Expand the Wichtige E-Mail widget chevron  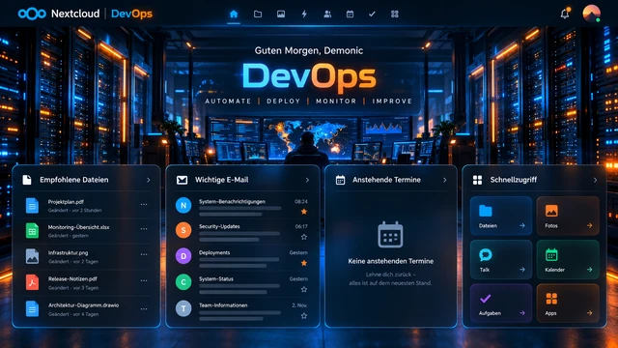[x=307, y=180]
